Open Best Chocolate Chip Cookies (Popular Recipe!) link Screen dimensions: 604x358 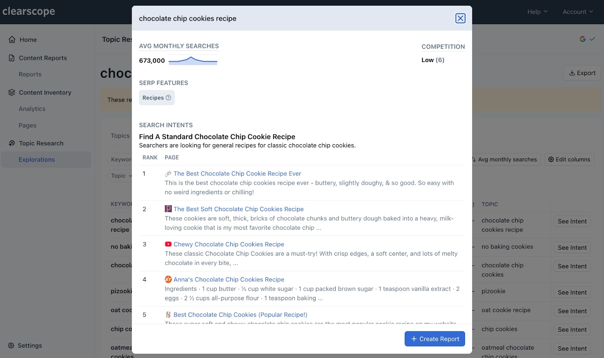[240, 315]
